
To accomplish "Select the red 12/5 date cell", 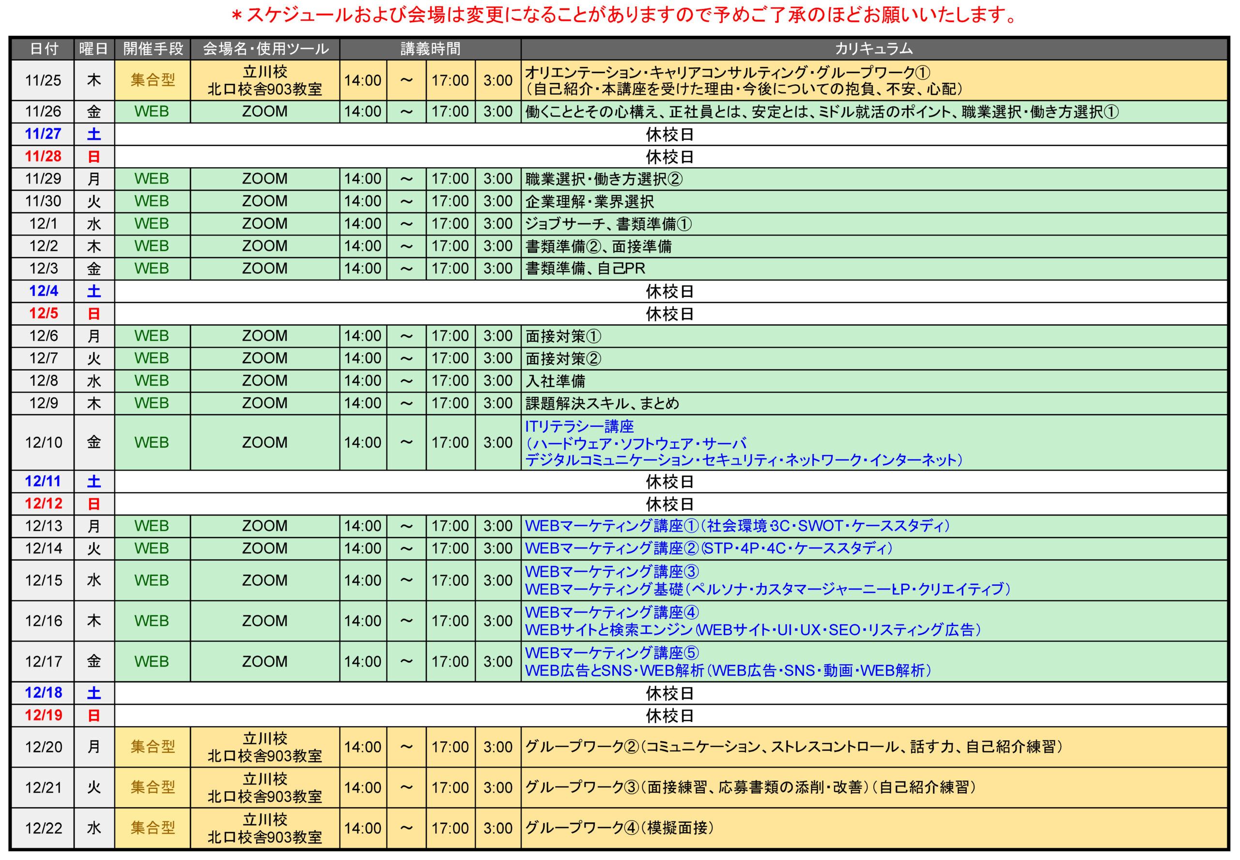I will 43,313.
